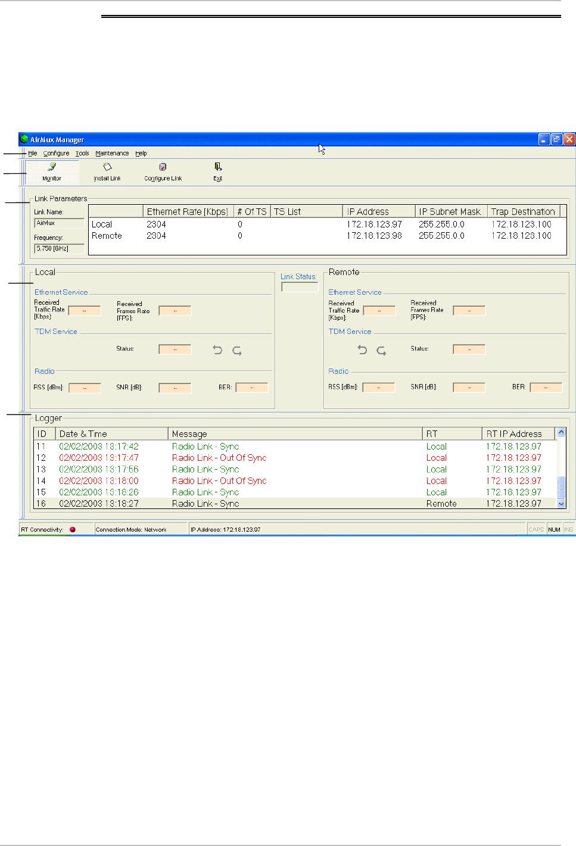576x846 pixels.
Task: Open the Configure menu
Action: (x=56, y=153)
